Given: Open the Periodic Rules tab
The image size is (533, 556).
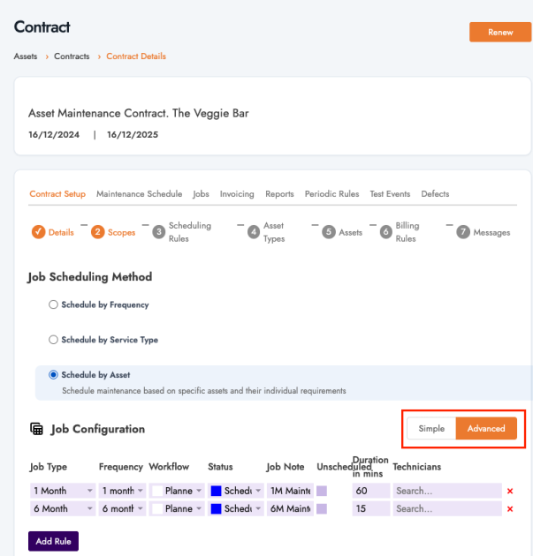Looking at the screenshot, I should [331, 194].
